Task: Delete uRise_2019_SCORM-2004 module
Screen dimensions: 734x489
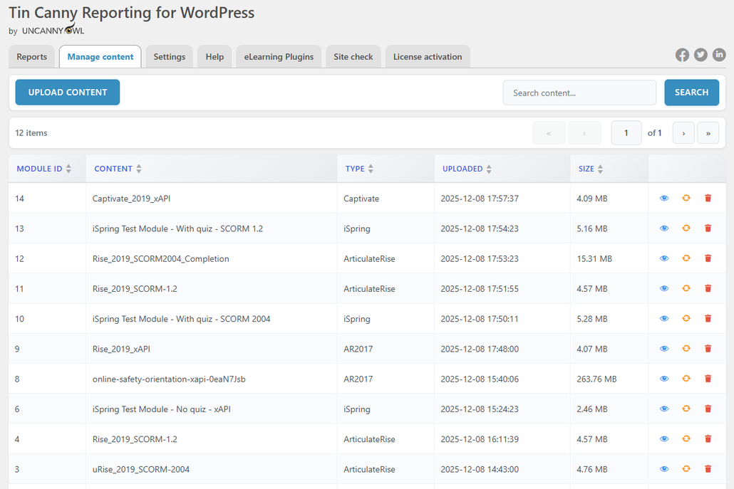Action: point(708,469)
